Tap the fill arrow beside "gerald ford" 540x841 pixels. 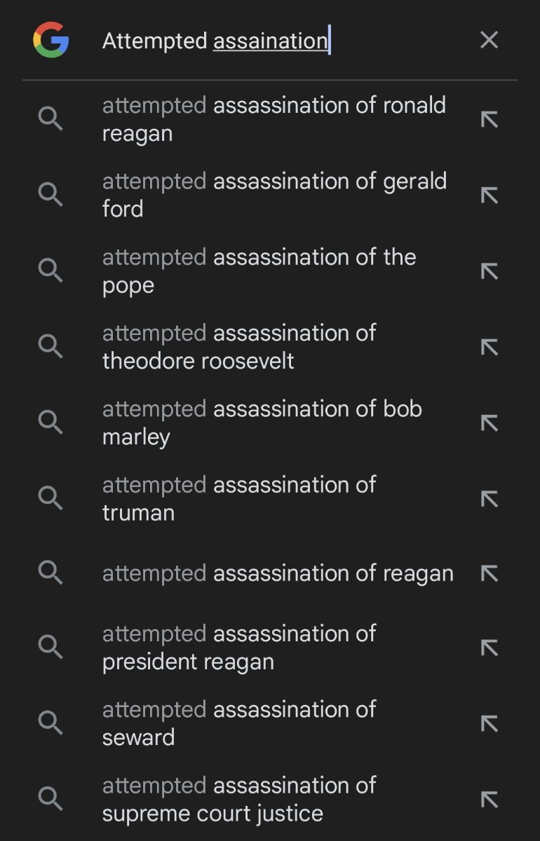pos(489,195)
